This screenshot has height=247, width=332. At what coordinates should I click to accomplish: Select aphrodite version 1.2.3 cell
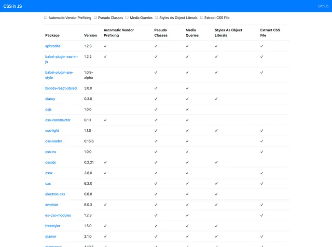click(x=88, y=46)
